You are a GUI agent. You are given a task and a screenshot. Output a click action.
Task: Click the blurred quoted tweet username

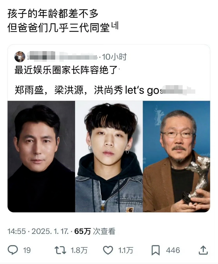tap(62, 56)
